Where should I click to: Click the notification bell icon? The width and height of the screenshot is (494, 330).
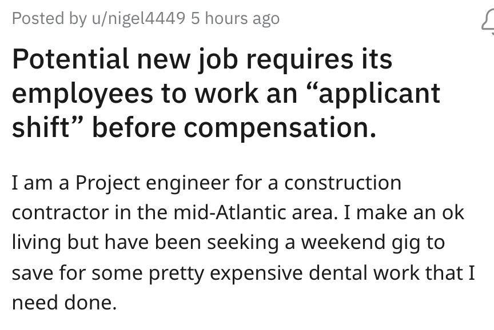(488, 22)
